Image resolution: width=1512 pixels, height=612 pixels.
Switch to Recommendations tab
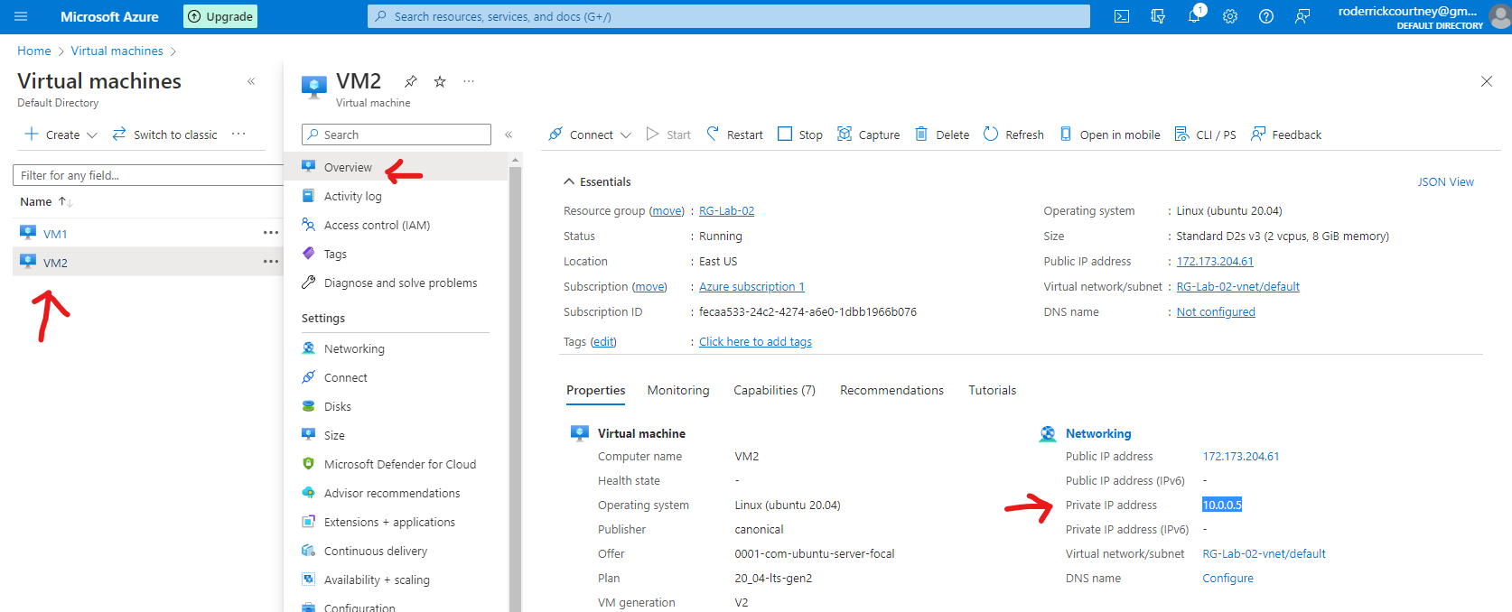click(x=891, y=390)
